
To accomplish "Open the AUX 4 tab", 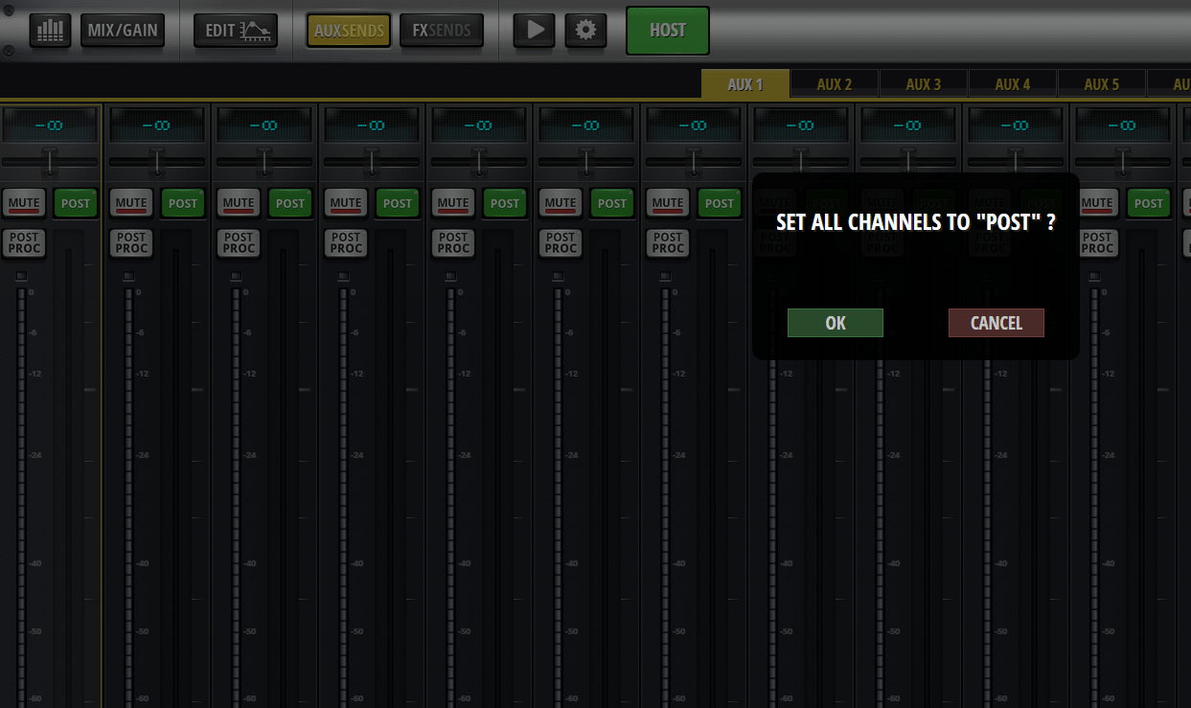I will point(1013,83).
